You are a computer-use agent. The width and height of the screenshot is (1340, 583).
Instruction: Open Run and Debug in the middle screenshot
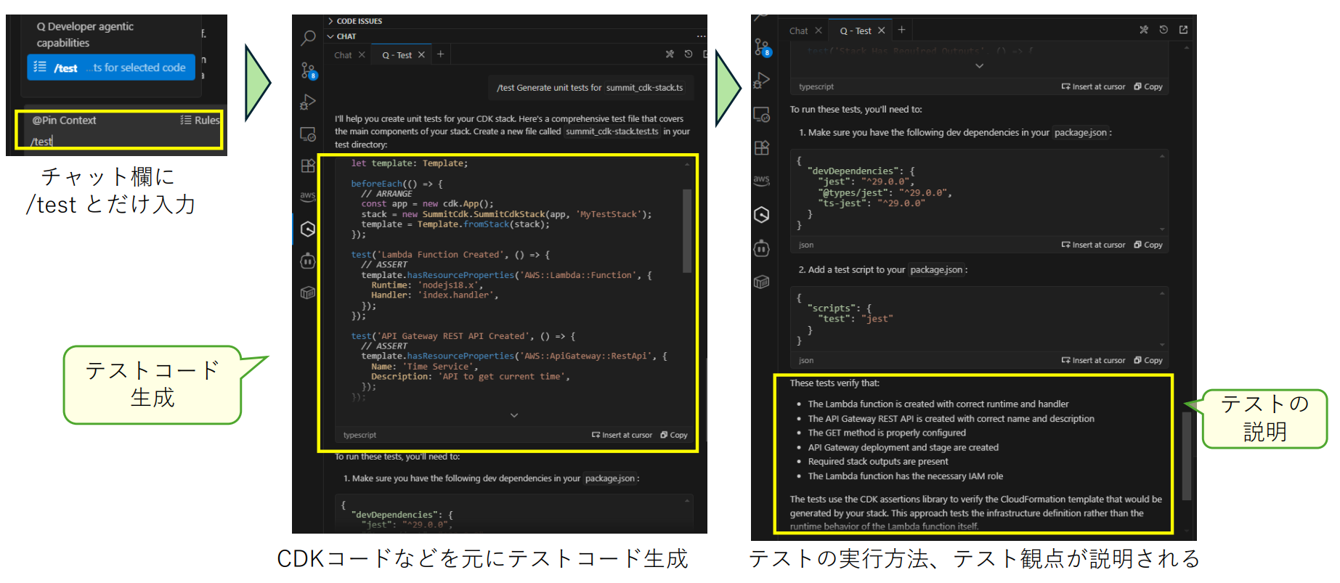point(308,102)
